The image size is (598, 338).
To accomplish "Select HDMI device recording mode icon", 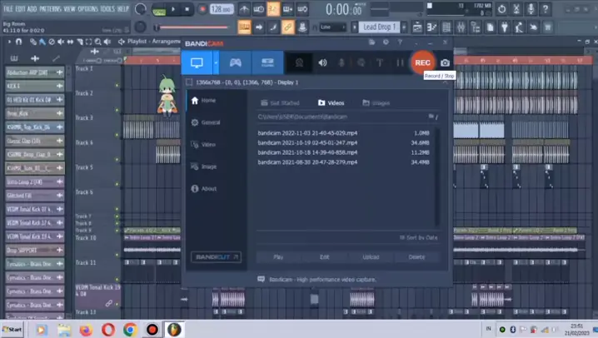I will coord(267,62).
